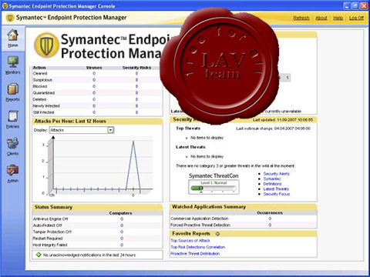The height and width of the screenshot is (277, 370).
Task: Open Security Alerts link
Action: pyautogui.click(x=276, y=174)
